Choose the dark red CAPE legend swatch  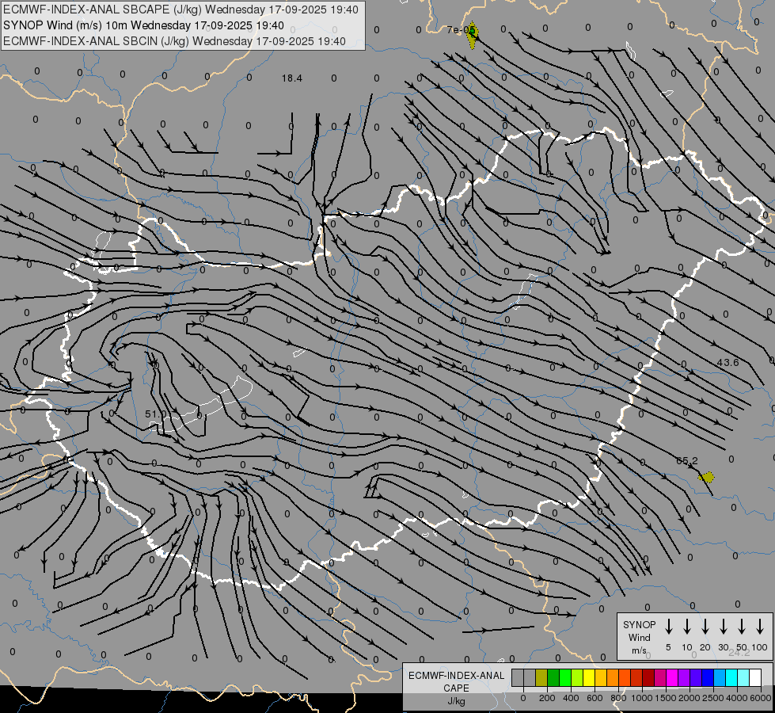(648, 677)
